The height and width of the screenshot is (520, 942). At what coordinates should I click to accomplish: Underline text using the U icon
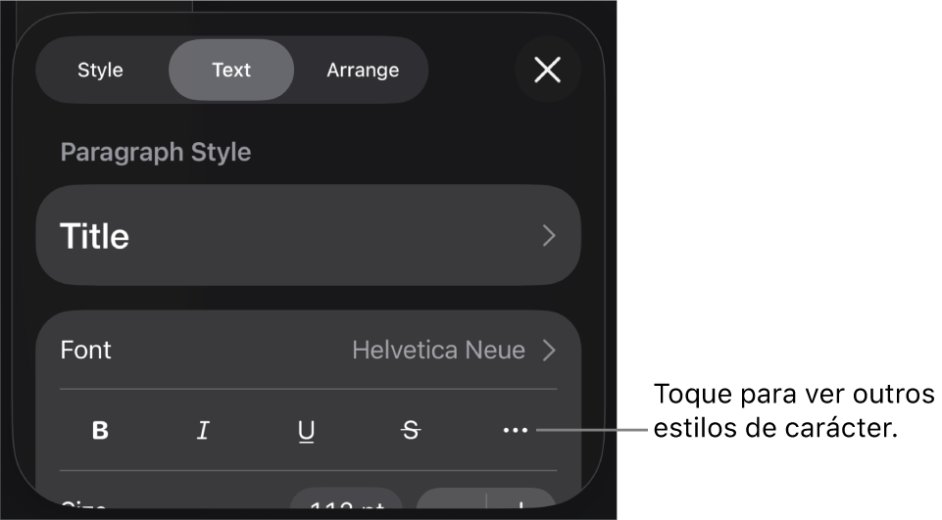click(307, 431)
